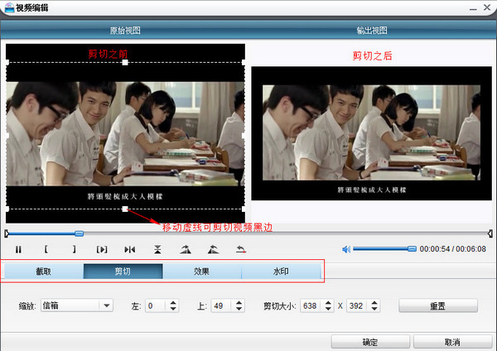Increase the 左 value with up arrow
The height and width of the screenshot is (351, 497).
(173, 303)
